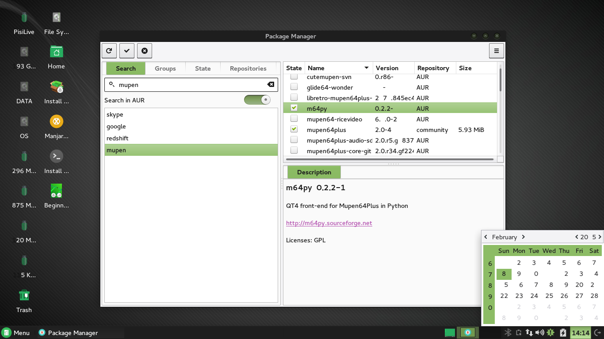Image resolution: width=604 pixels, height=339 pixels.
Task: Go to next month in calendar
Action: 523,237
